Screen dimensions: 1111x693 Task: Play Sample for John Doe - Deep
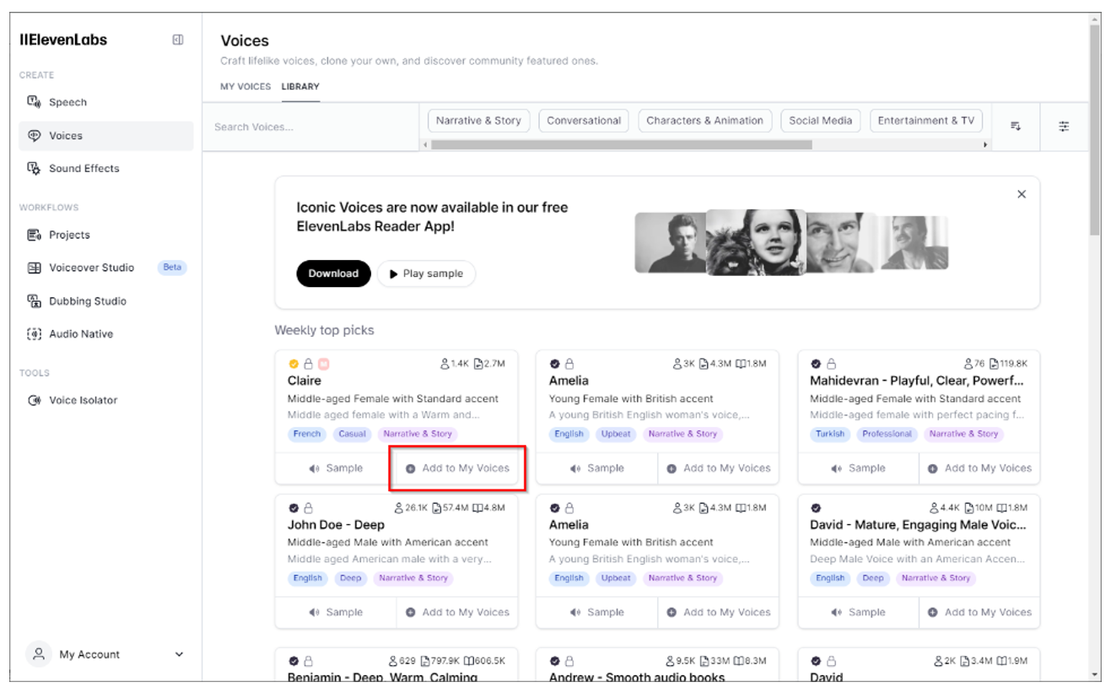point(336,613)
